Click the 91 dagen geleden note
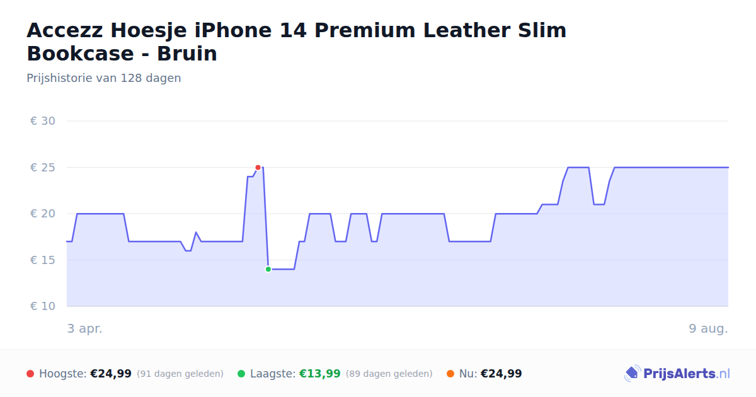The height and width of the screenshot is (397, 756). [180, 374]
